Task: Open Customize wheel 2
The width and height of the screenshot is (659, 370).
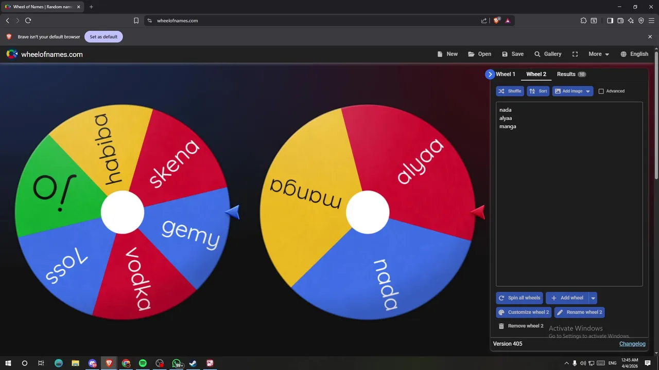Action: click(x=524, y=312)
